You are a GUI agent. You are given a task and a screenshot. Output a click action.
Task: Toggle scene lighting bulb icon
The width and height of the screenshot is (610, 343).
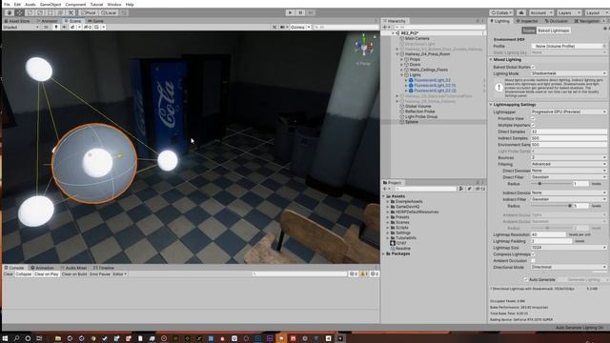click(56, 28)
